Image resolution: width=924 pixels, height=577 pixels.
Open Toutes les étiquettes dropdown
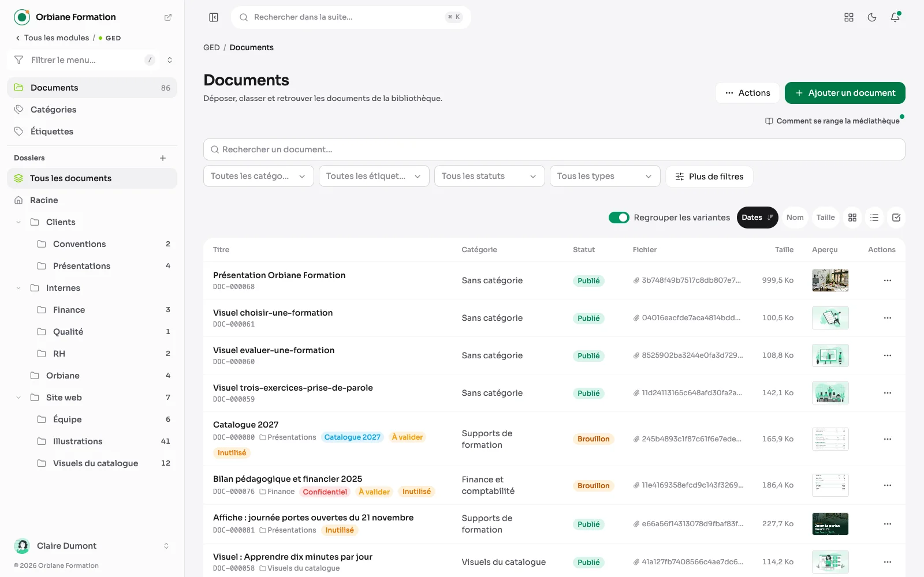coord(374,176)
